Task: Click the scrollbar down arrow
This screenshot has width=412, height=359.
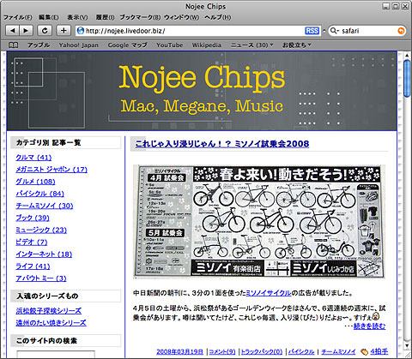Action: click(407, 345)
